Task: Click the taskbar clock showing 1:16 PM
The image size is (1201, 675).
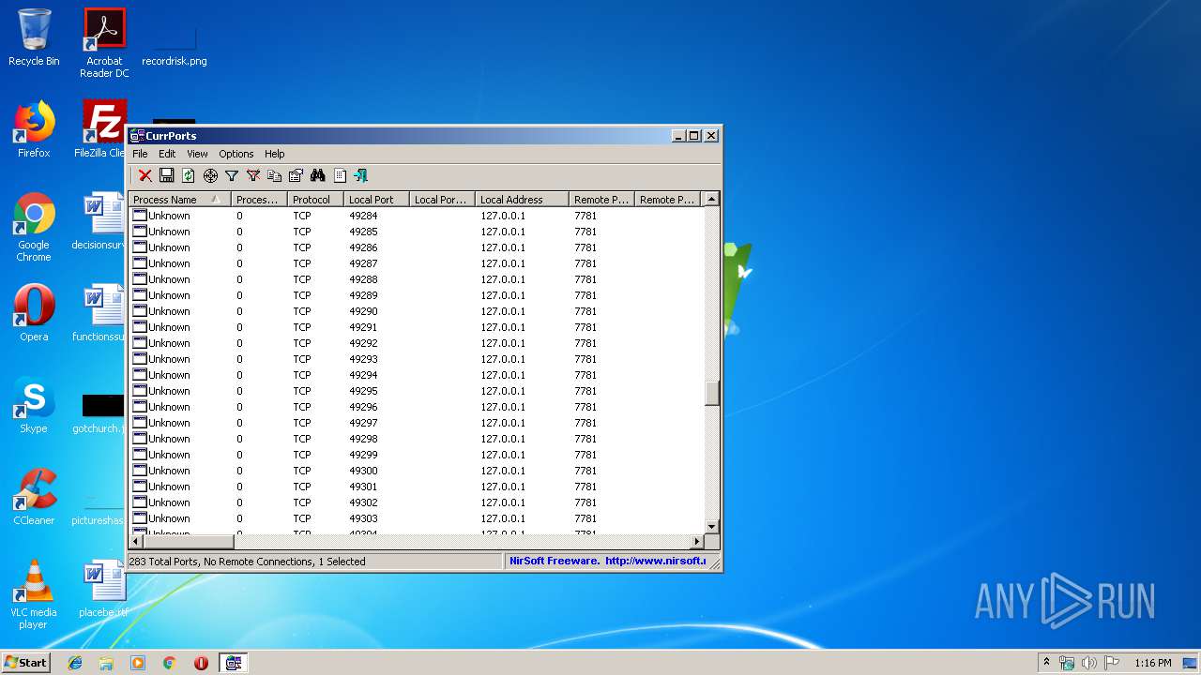Action: click(1152, 663)
